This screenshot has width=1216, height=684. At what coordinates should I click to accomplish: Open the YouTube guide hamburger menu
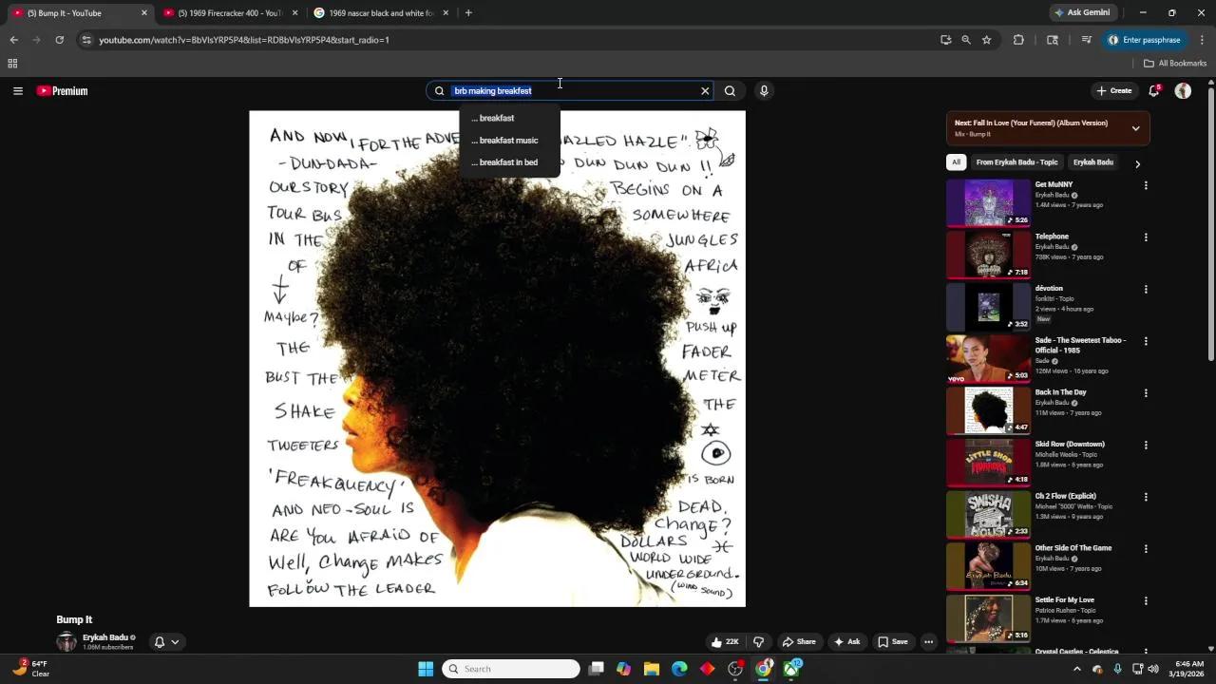pyautogui.click(x=18, y=90)
